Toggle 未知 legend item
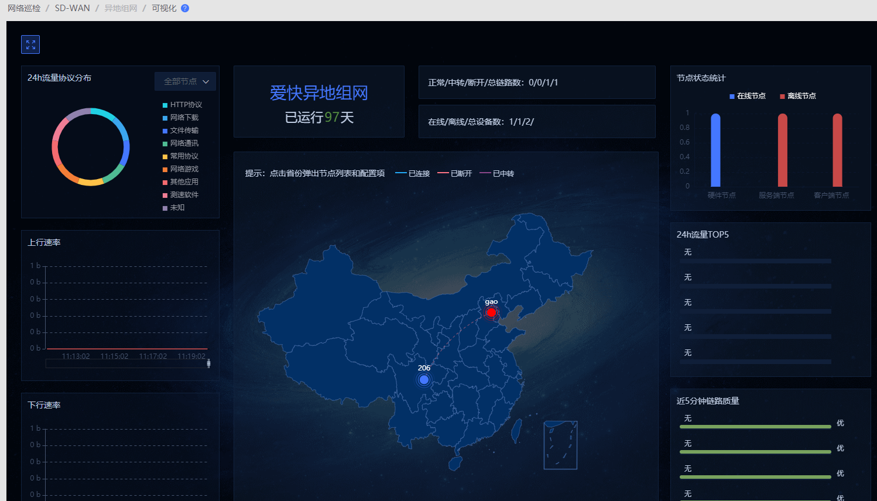This screenshot has width=877, height=501. click(173, 208)
